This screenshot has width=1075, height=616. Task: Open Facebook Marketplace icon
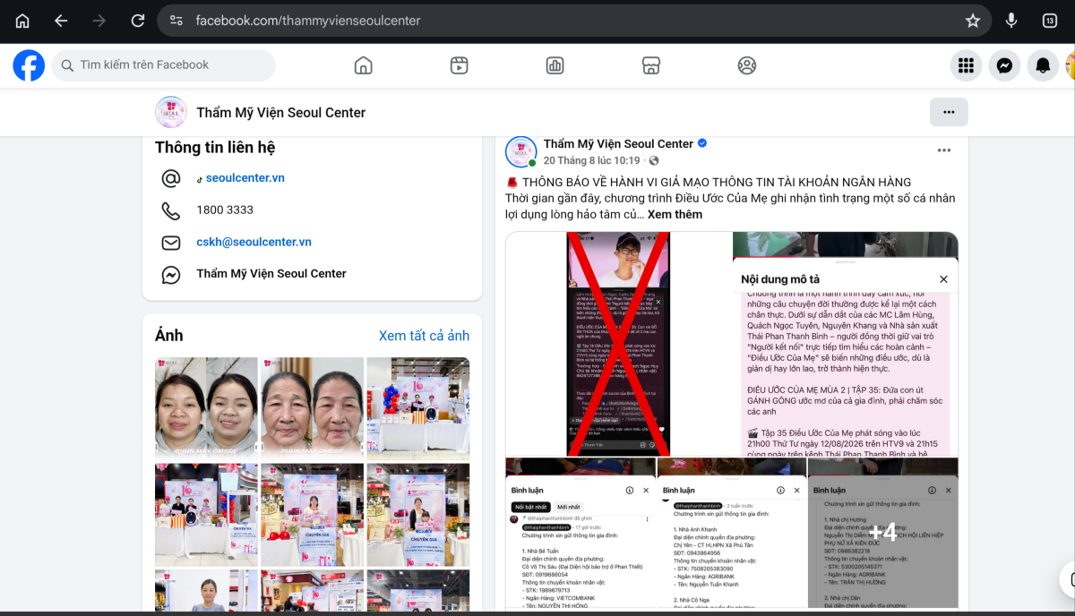651,65
